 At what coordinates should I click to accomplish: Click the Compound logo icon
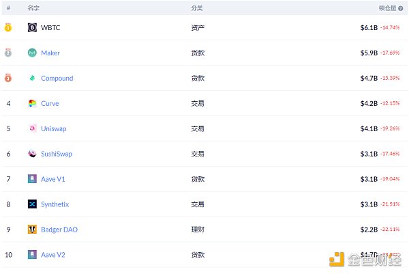(32, 79)
